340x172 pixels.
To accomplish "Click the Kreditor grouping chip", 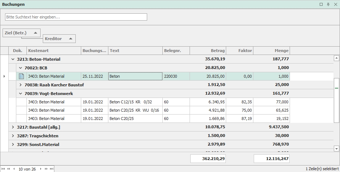I will 59,39.
